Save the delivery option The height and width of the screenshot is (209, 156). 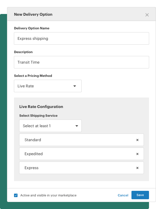[x=140, y=195]
